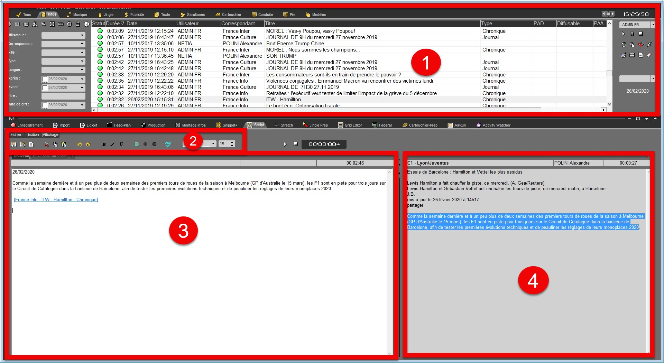Image resolution: width=664 pixels, height=363 pixels.
Task: Open the Utilisateur filter dropdown
Action: pyautogui.click(x=82, y=35)
